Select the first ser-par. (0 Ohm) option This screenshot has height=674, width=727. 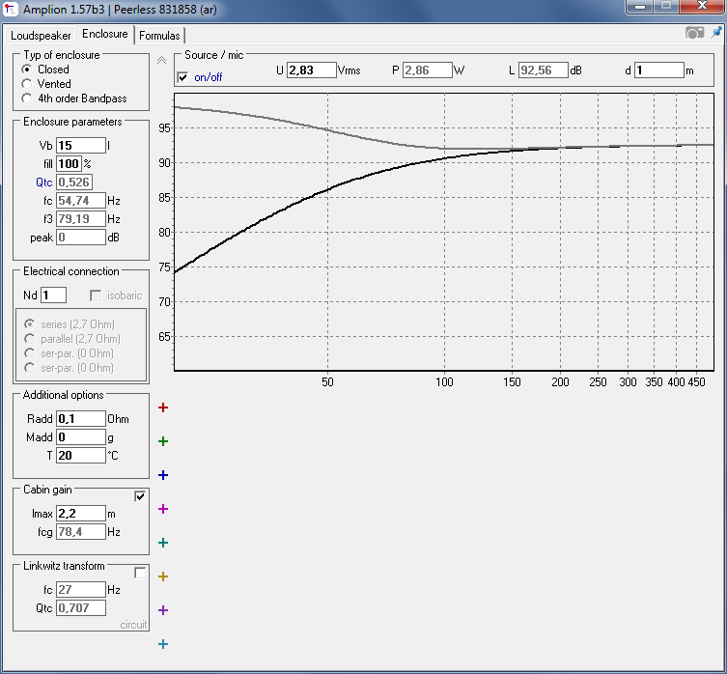30,353
